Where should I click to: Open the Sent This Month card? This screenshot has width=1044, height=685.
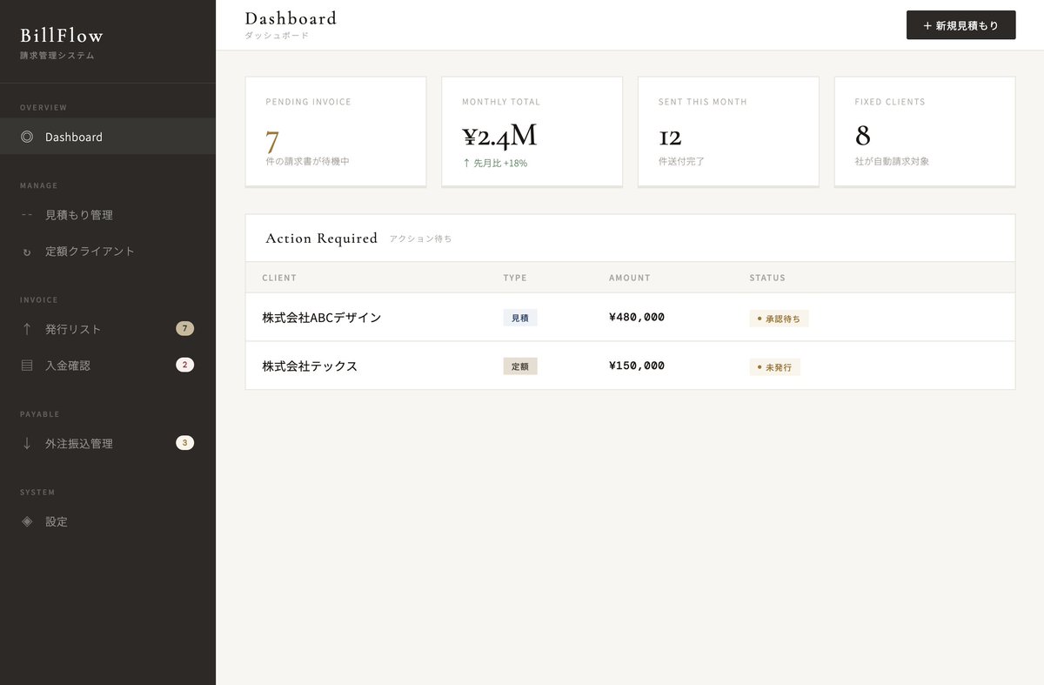pyautogui.click(x=728, y=131)
